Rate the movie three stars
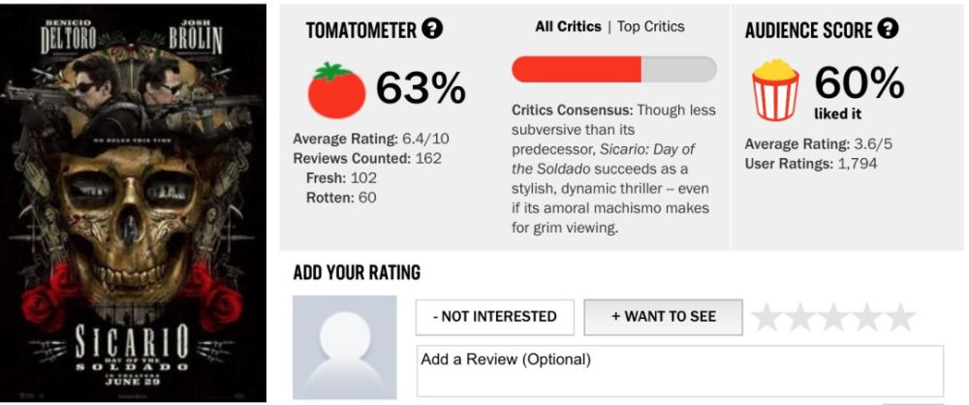The height and width of the screenshot is (405, 969). pos(833,317)
